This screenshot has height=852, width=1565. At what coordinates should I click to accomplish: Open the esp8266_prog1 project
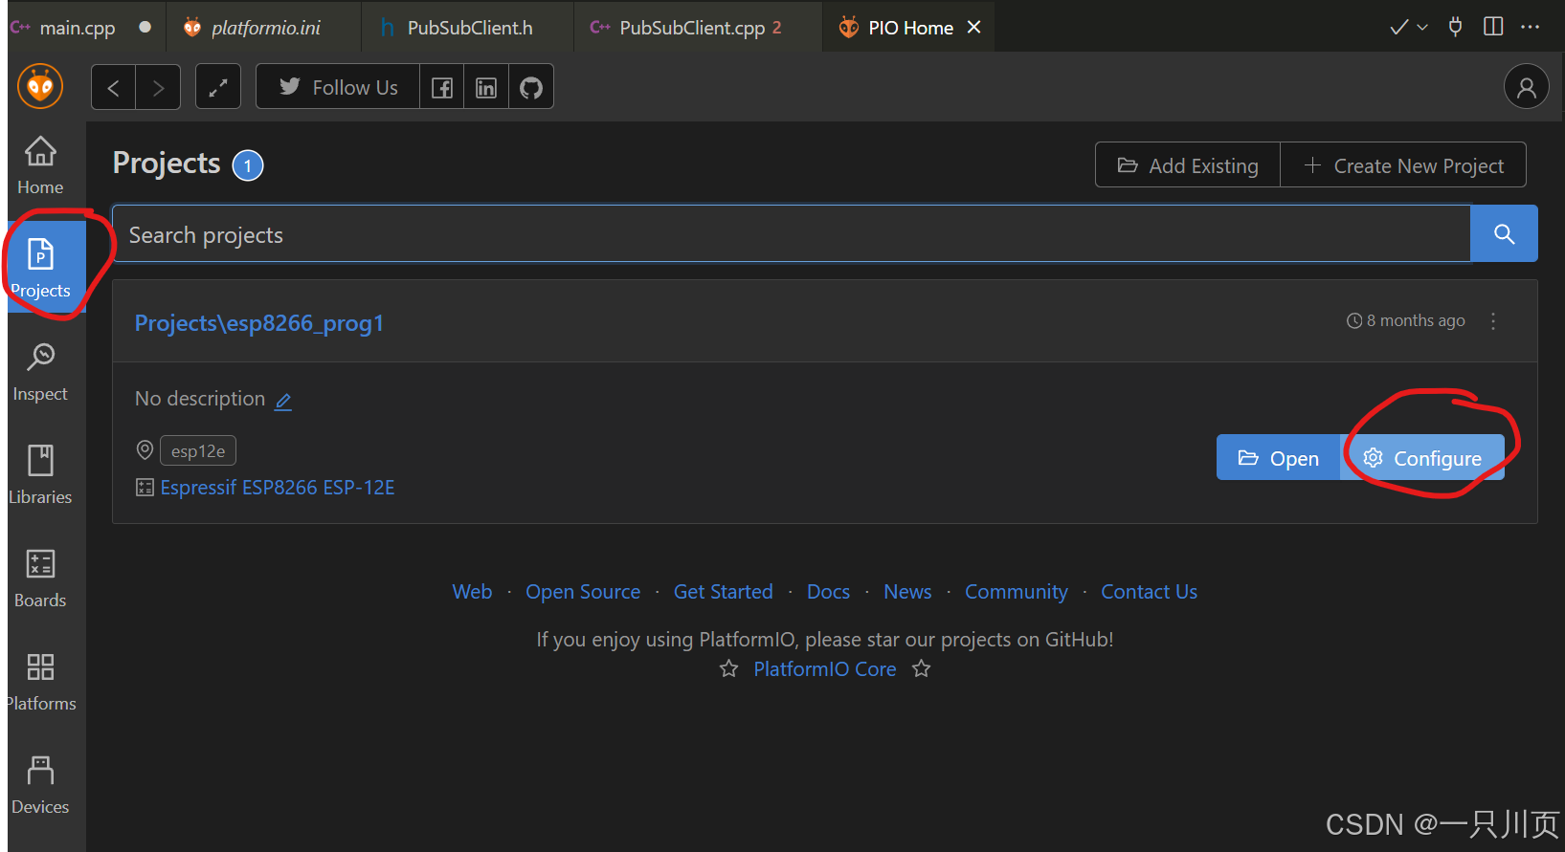[1279, 458]
